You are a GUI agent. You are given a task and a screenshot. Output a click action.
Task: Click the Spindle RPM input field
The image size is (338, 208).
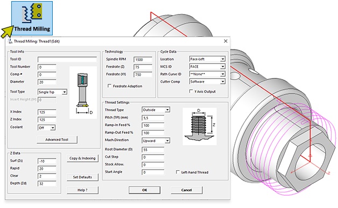coord(143,60)
